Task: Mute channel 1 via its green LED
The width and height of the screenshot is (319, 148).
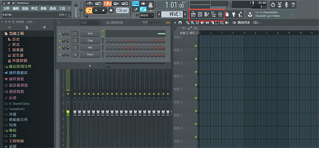Action: tap(60, 34)
